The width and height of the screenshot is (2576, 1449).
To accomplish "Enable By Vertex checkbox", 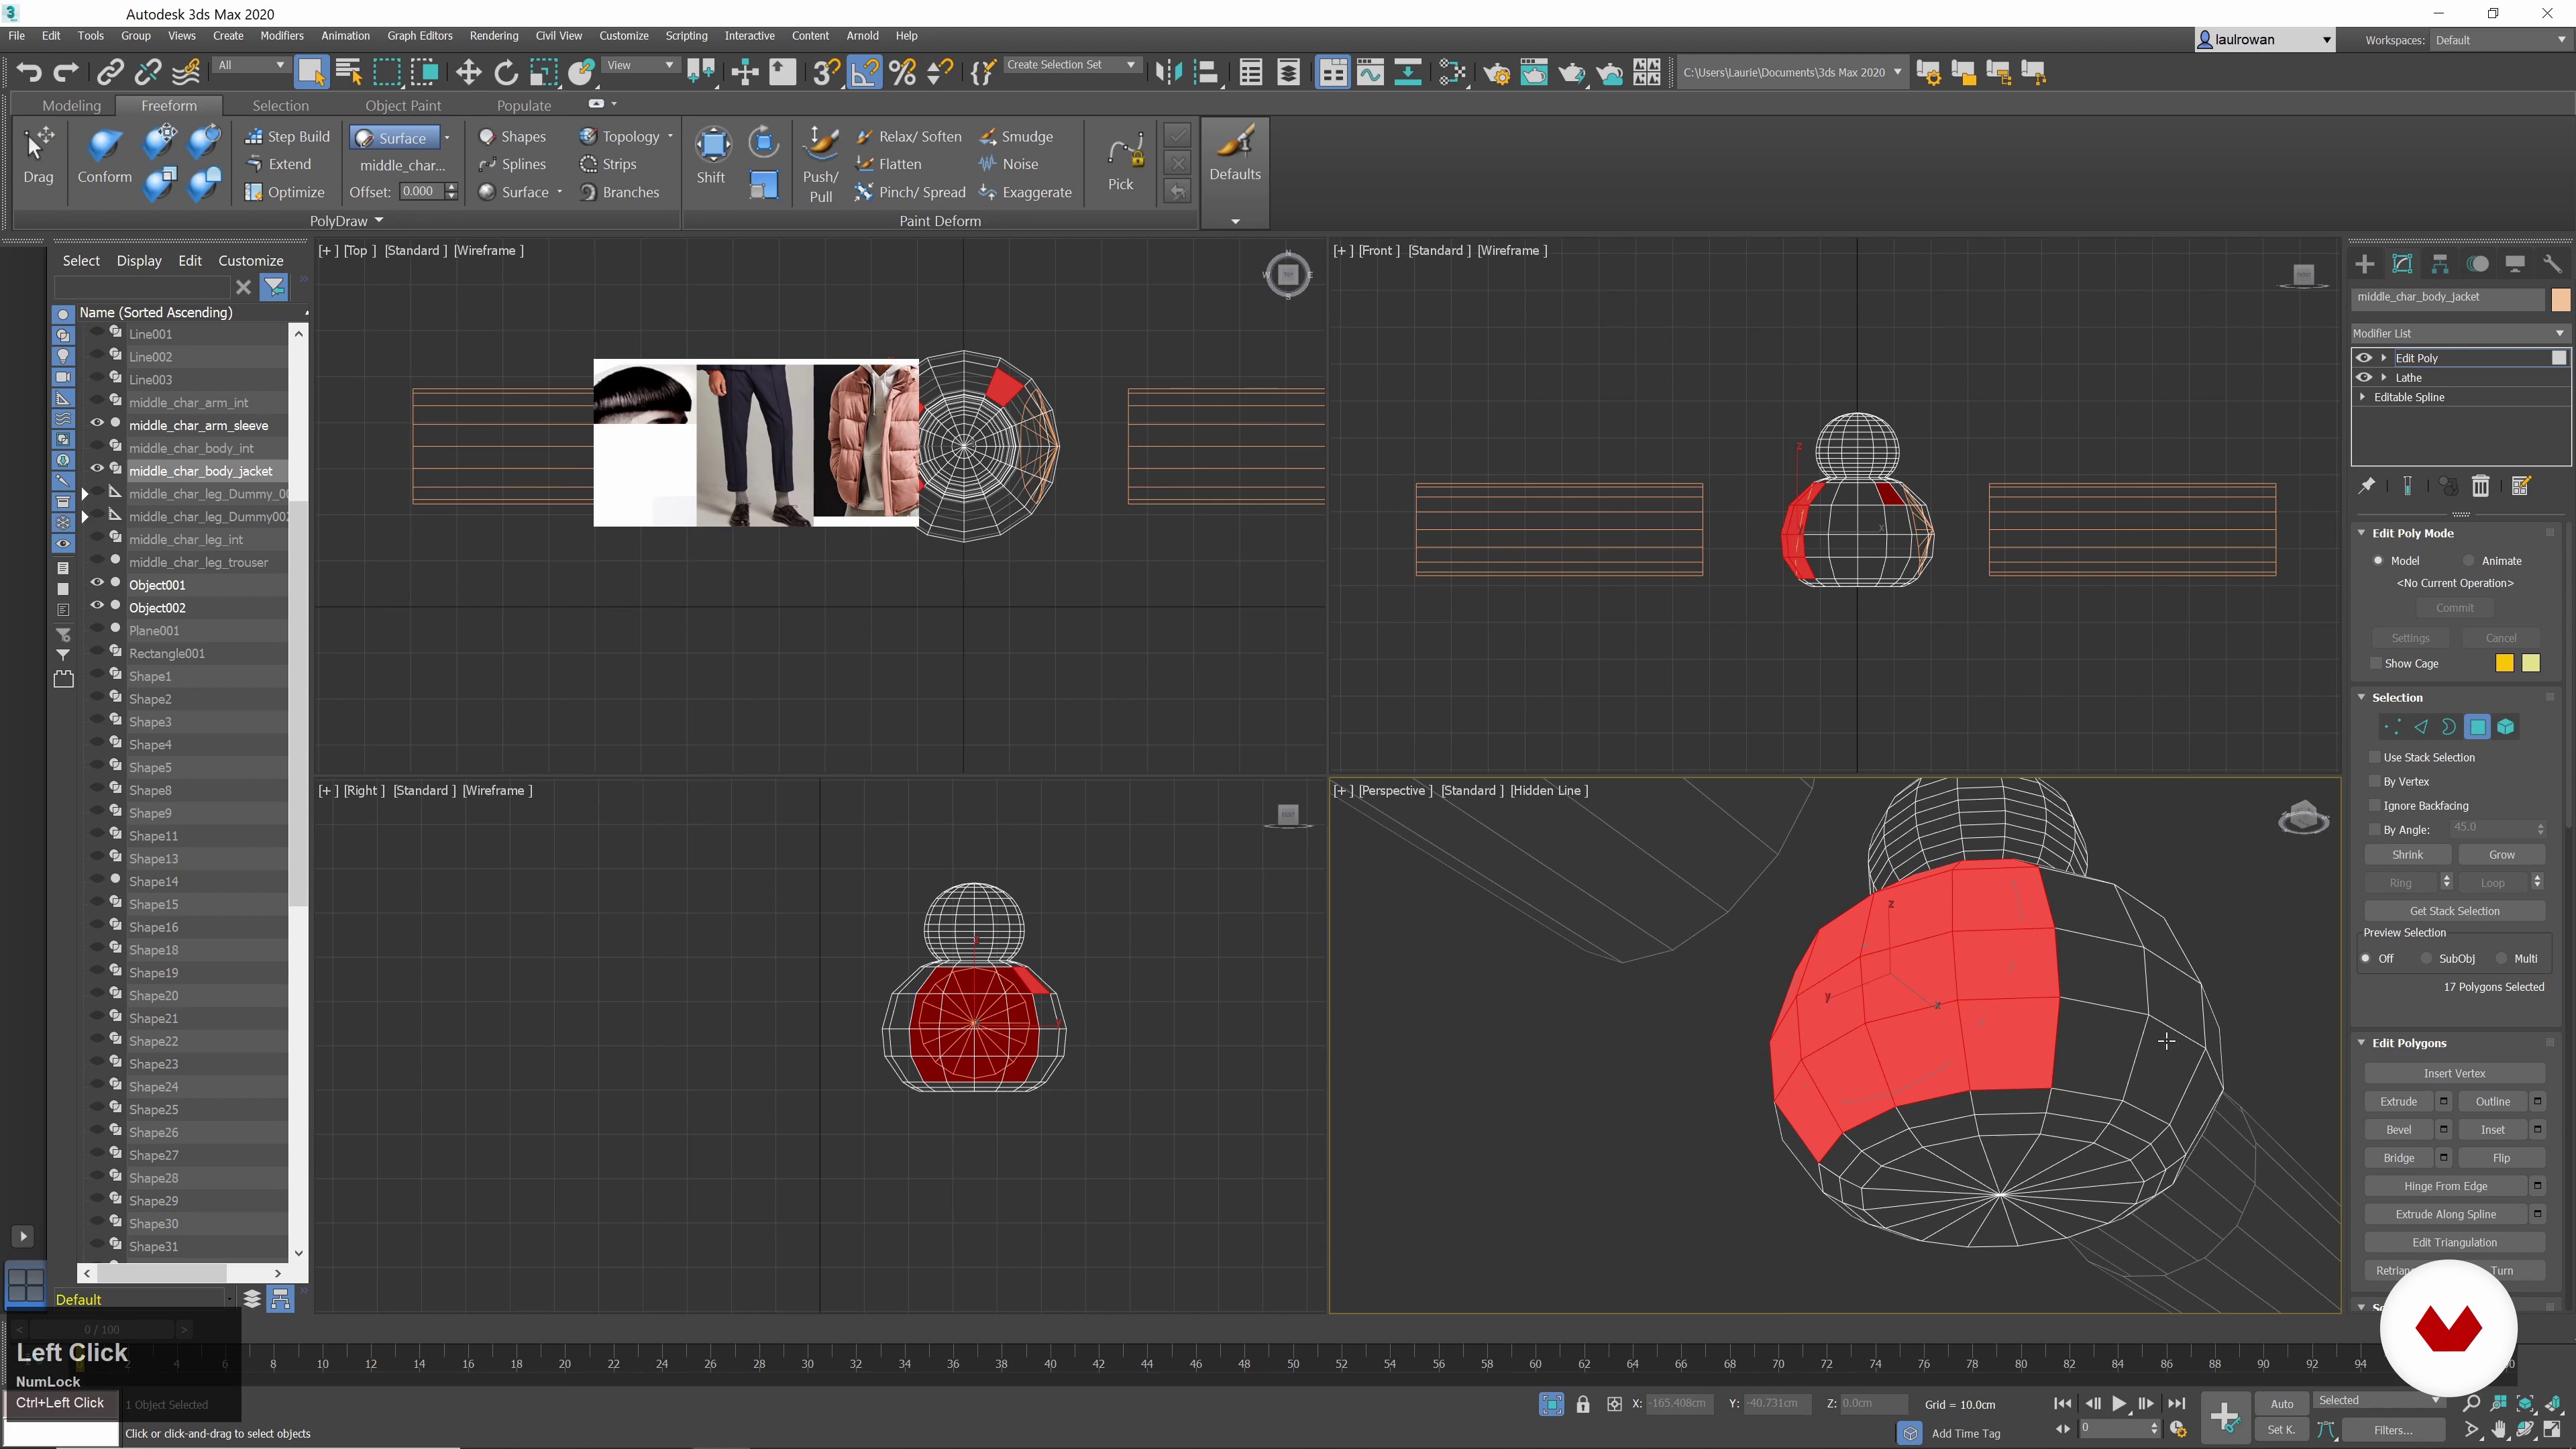I will point(2375,781).
